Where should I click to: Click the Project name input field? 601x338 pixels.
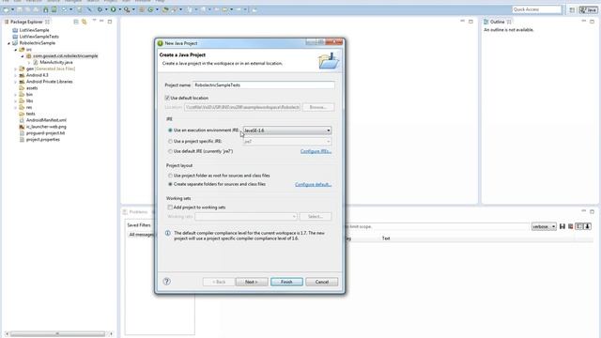[x=264, y=85]
